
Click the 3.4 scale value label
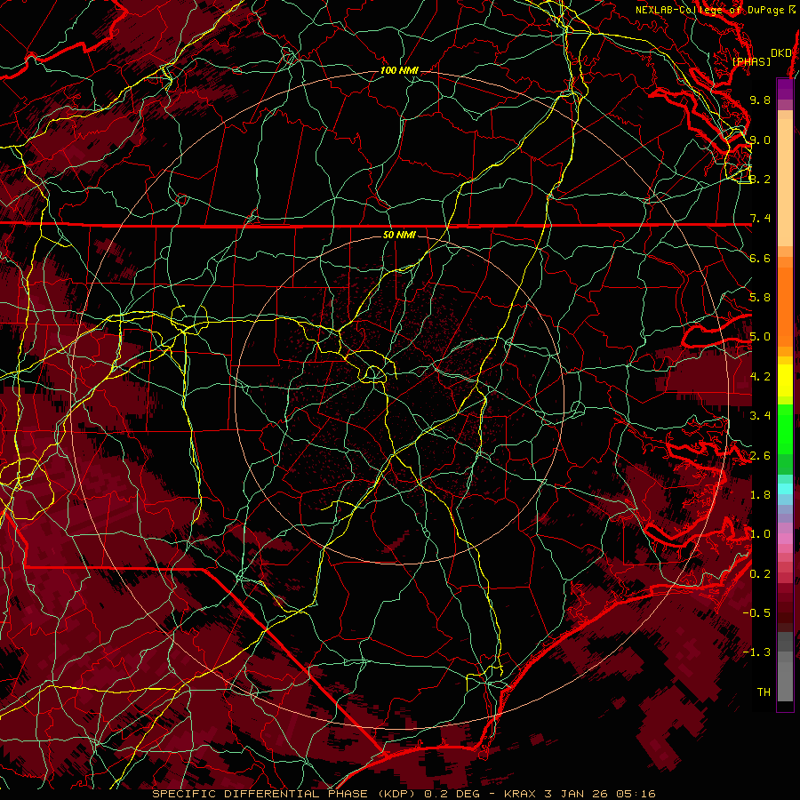pyautogui.click(x=760, y=416)
